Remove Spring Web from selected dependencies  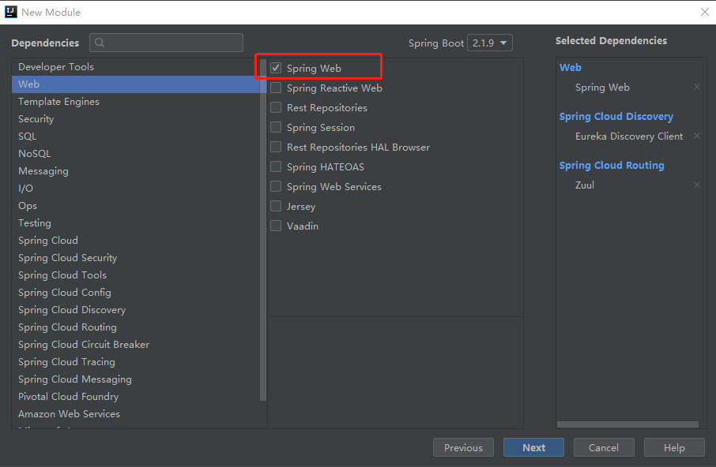pos(696,88)
